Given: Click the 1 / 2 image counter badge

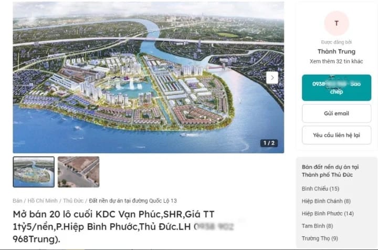Looking at the screenshot, I should pos(269,143).
